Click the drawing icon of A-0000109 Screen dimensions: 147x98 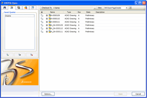(x=50, y=15)
